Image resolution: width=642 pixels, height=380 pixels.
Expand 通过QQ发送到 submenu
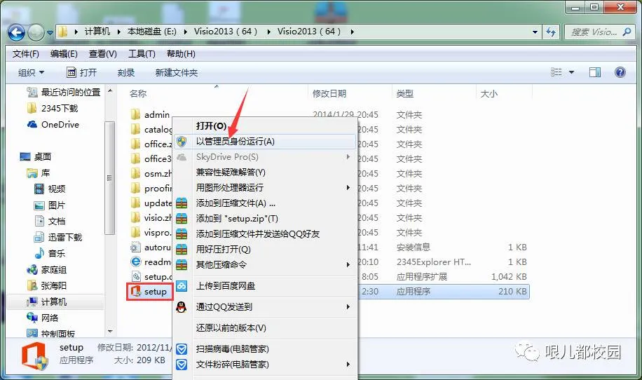pyautogui.click(x=265, y=306)
